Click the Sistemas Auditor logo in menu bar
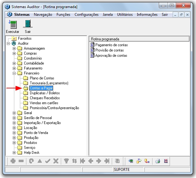The image size is (196, 178). 10,15
